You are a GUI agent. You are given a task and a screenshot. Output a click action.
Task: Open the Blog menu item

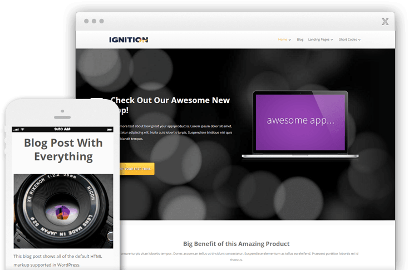300,40
